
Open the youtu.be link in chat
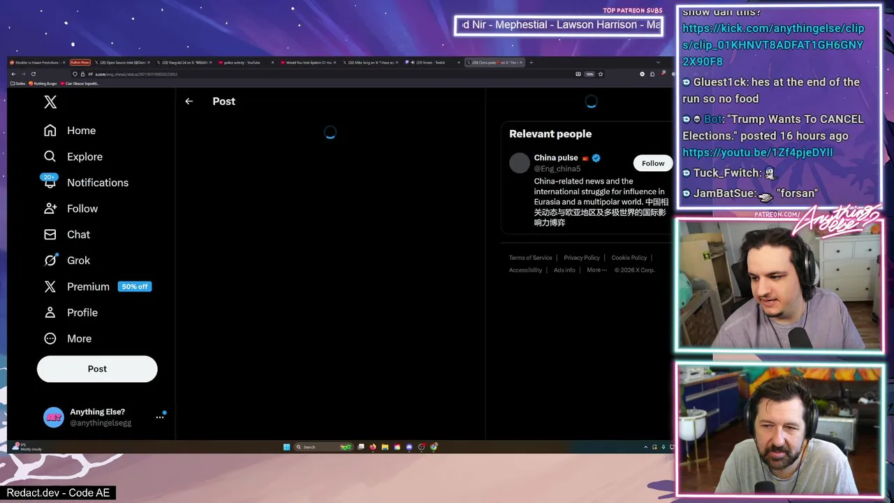coord(758,152)
